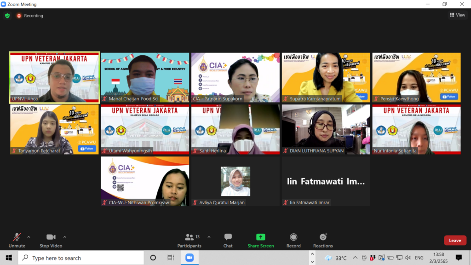Expand audio options arrow beside Unmute
471x265 pixels.
29,237
